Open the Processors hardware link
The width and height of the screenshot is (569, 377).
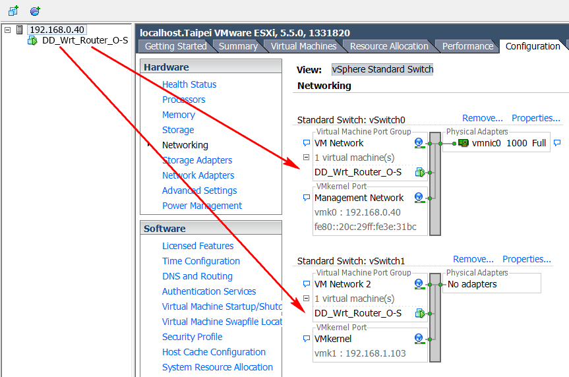pyautogui.click(x=183, y=100)
